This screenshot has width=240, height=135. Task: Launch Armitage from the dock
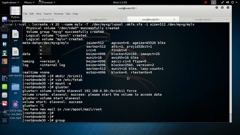click(4, 53)
